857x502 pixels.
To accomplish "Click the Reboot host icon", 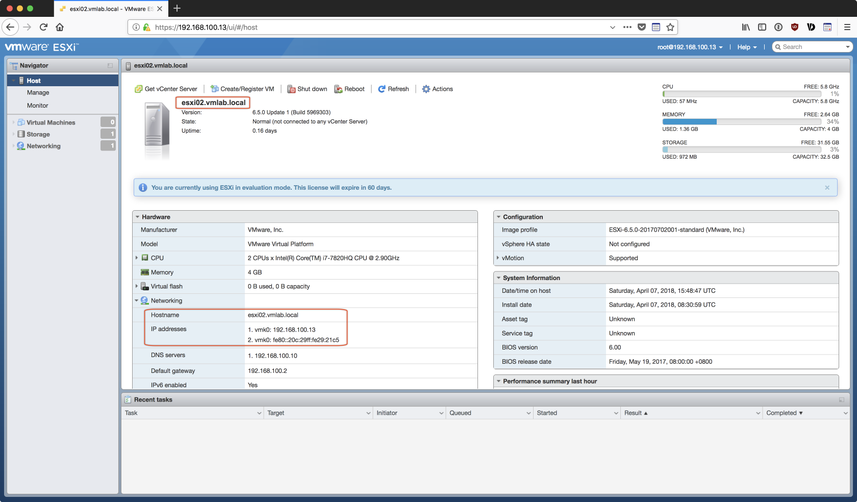I will click(x=338, y=89).
